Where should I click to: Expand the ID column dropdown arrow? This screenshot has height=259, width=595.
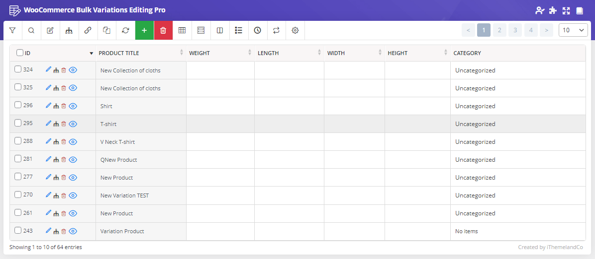click(91, 54)
